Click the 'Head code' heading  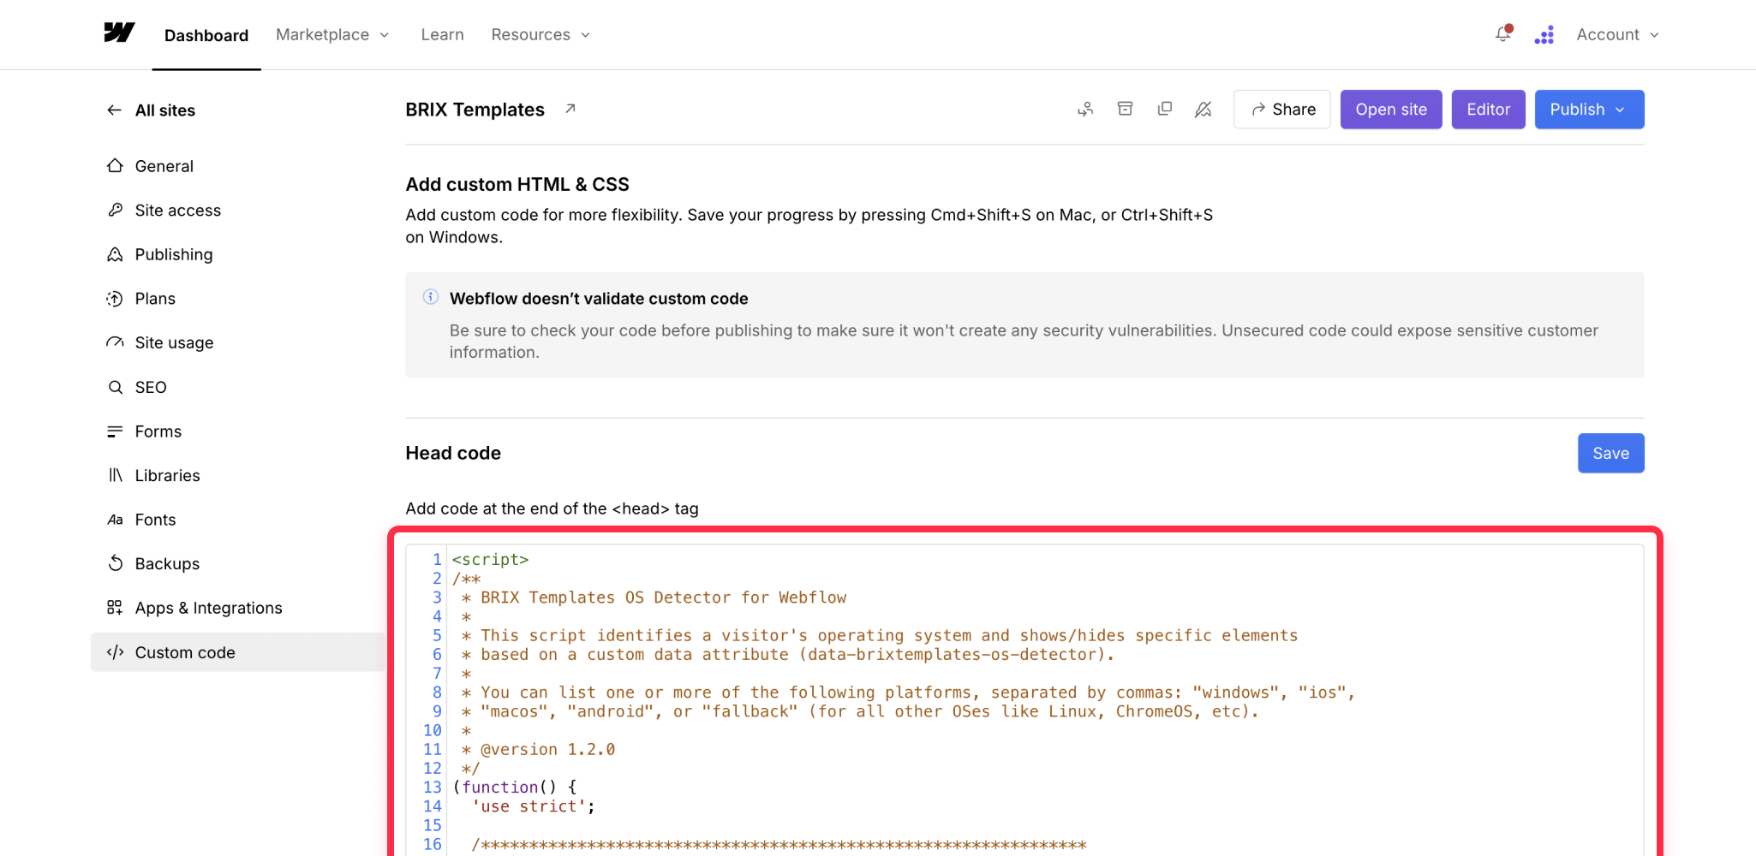(453, 453)
